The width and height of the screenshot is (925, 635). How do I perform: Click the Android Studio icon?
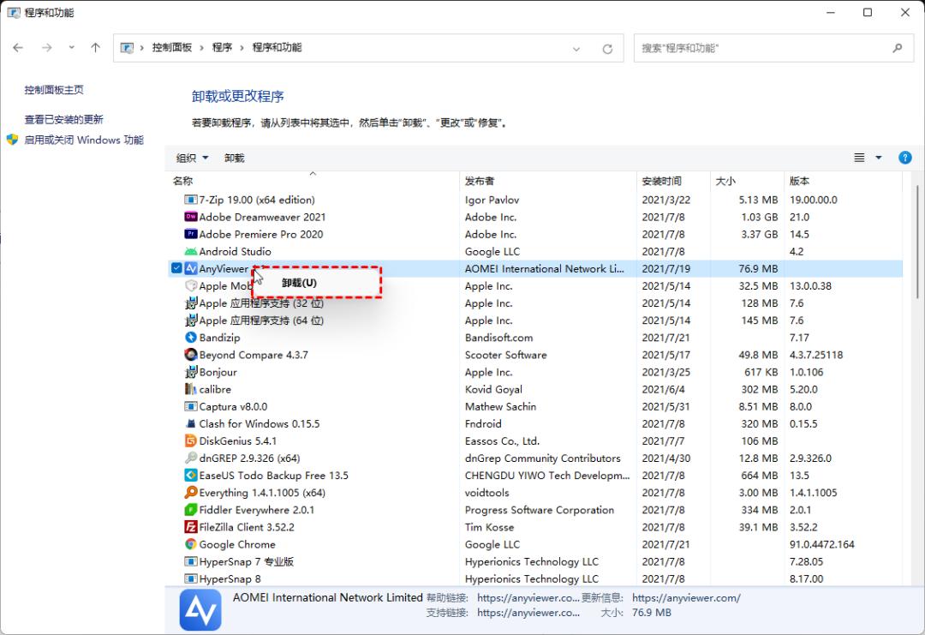[x=190, y=251]
